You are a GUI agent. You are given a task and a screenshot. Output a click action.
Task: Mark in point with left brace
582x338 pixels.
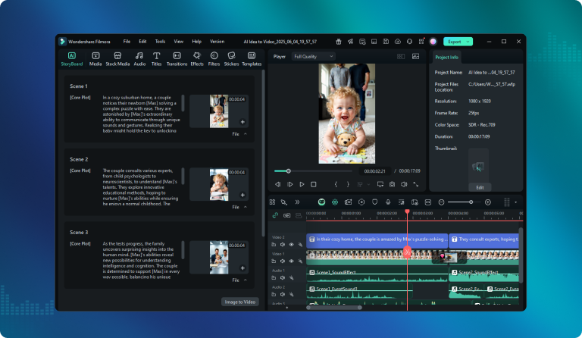(x=336, y=184)
